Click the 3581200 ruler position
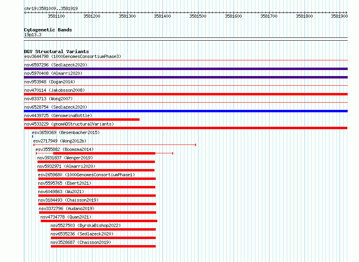Screen dimensions: 359x262 click(x=92, y=16)
